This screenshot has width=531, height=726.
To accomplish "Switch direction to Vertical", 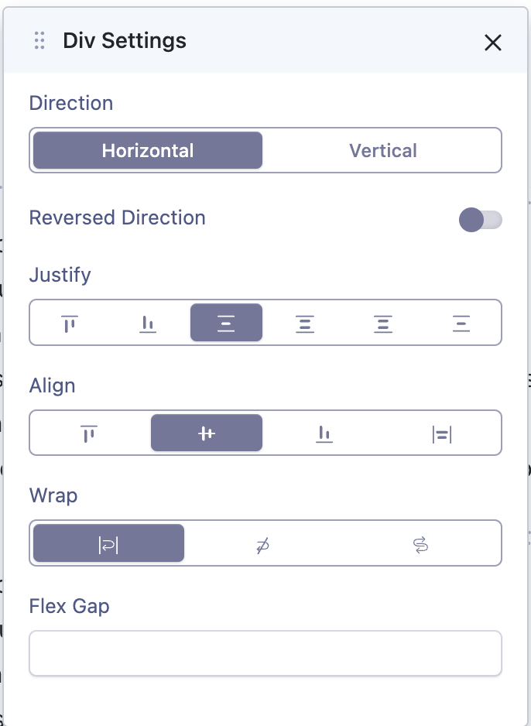I will pyautogui.click(x=382, y=150).
